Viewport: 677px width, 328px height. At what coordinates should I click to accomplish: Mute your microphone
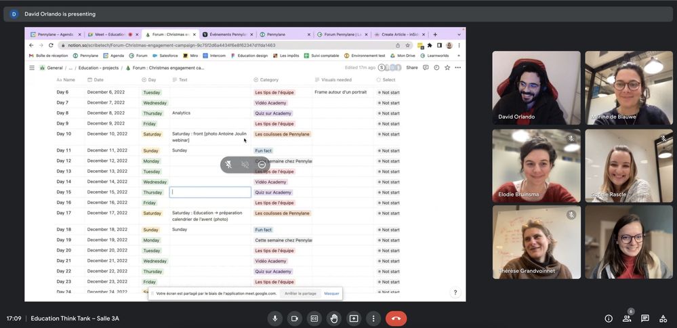click(x=274, y=319)
